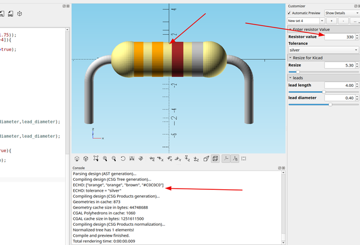Click the Resize value field 5.30
Screen dimensions: 360x245
pos(340,65)
